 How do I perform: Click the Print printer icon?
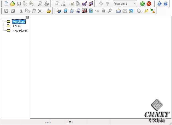click(47, 4)
